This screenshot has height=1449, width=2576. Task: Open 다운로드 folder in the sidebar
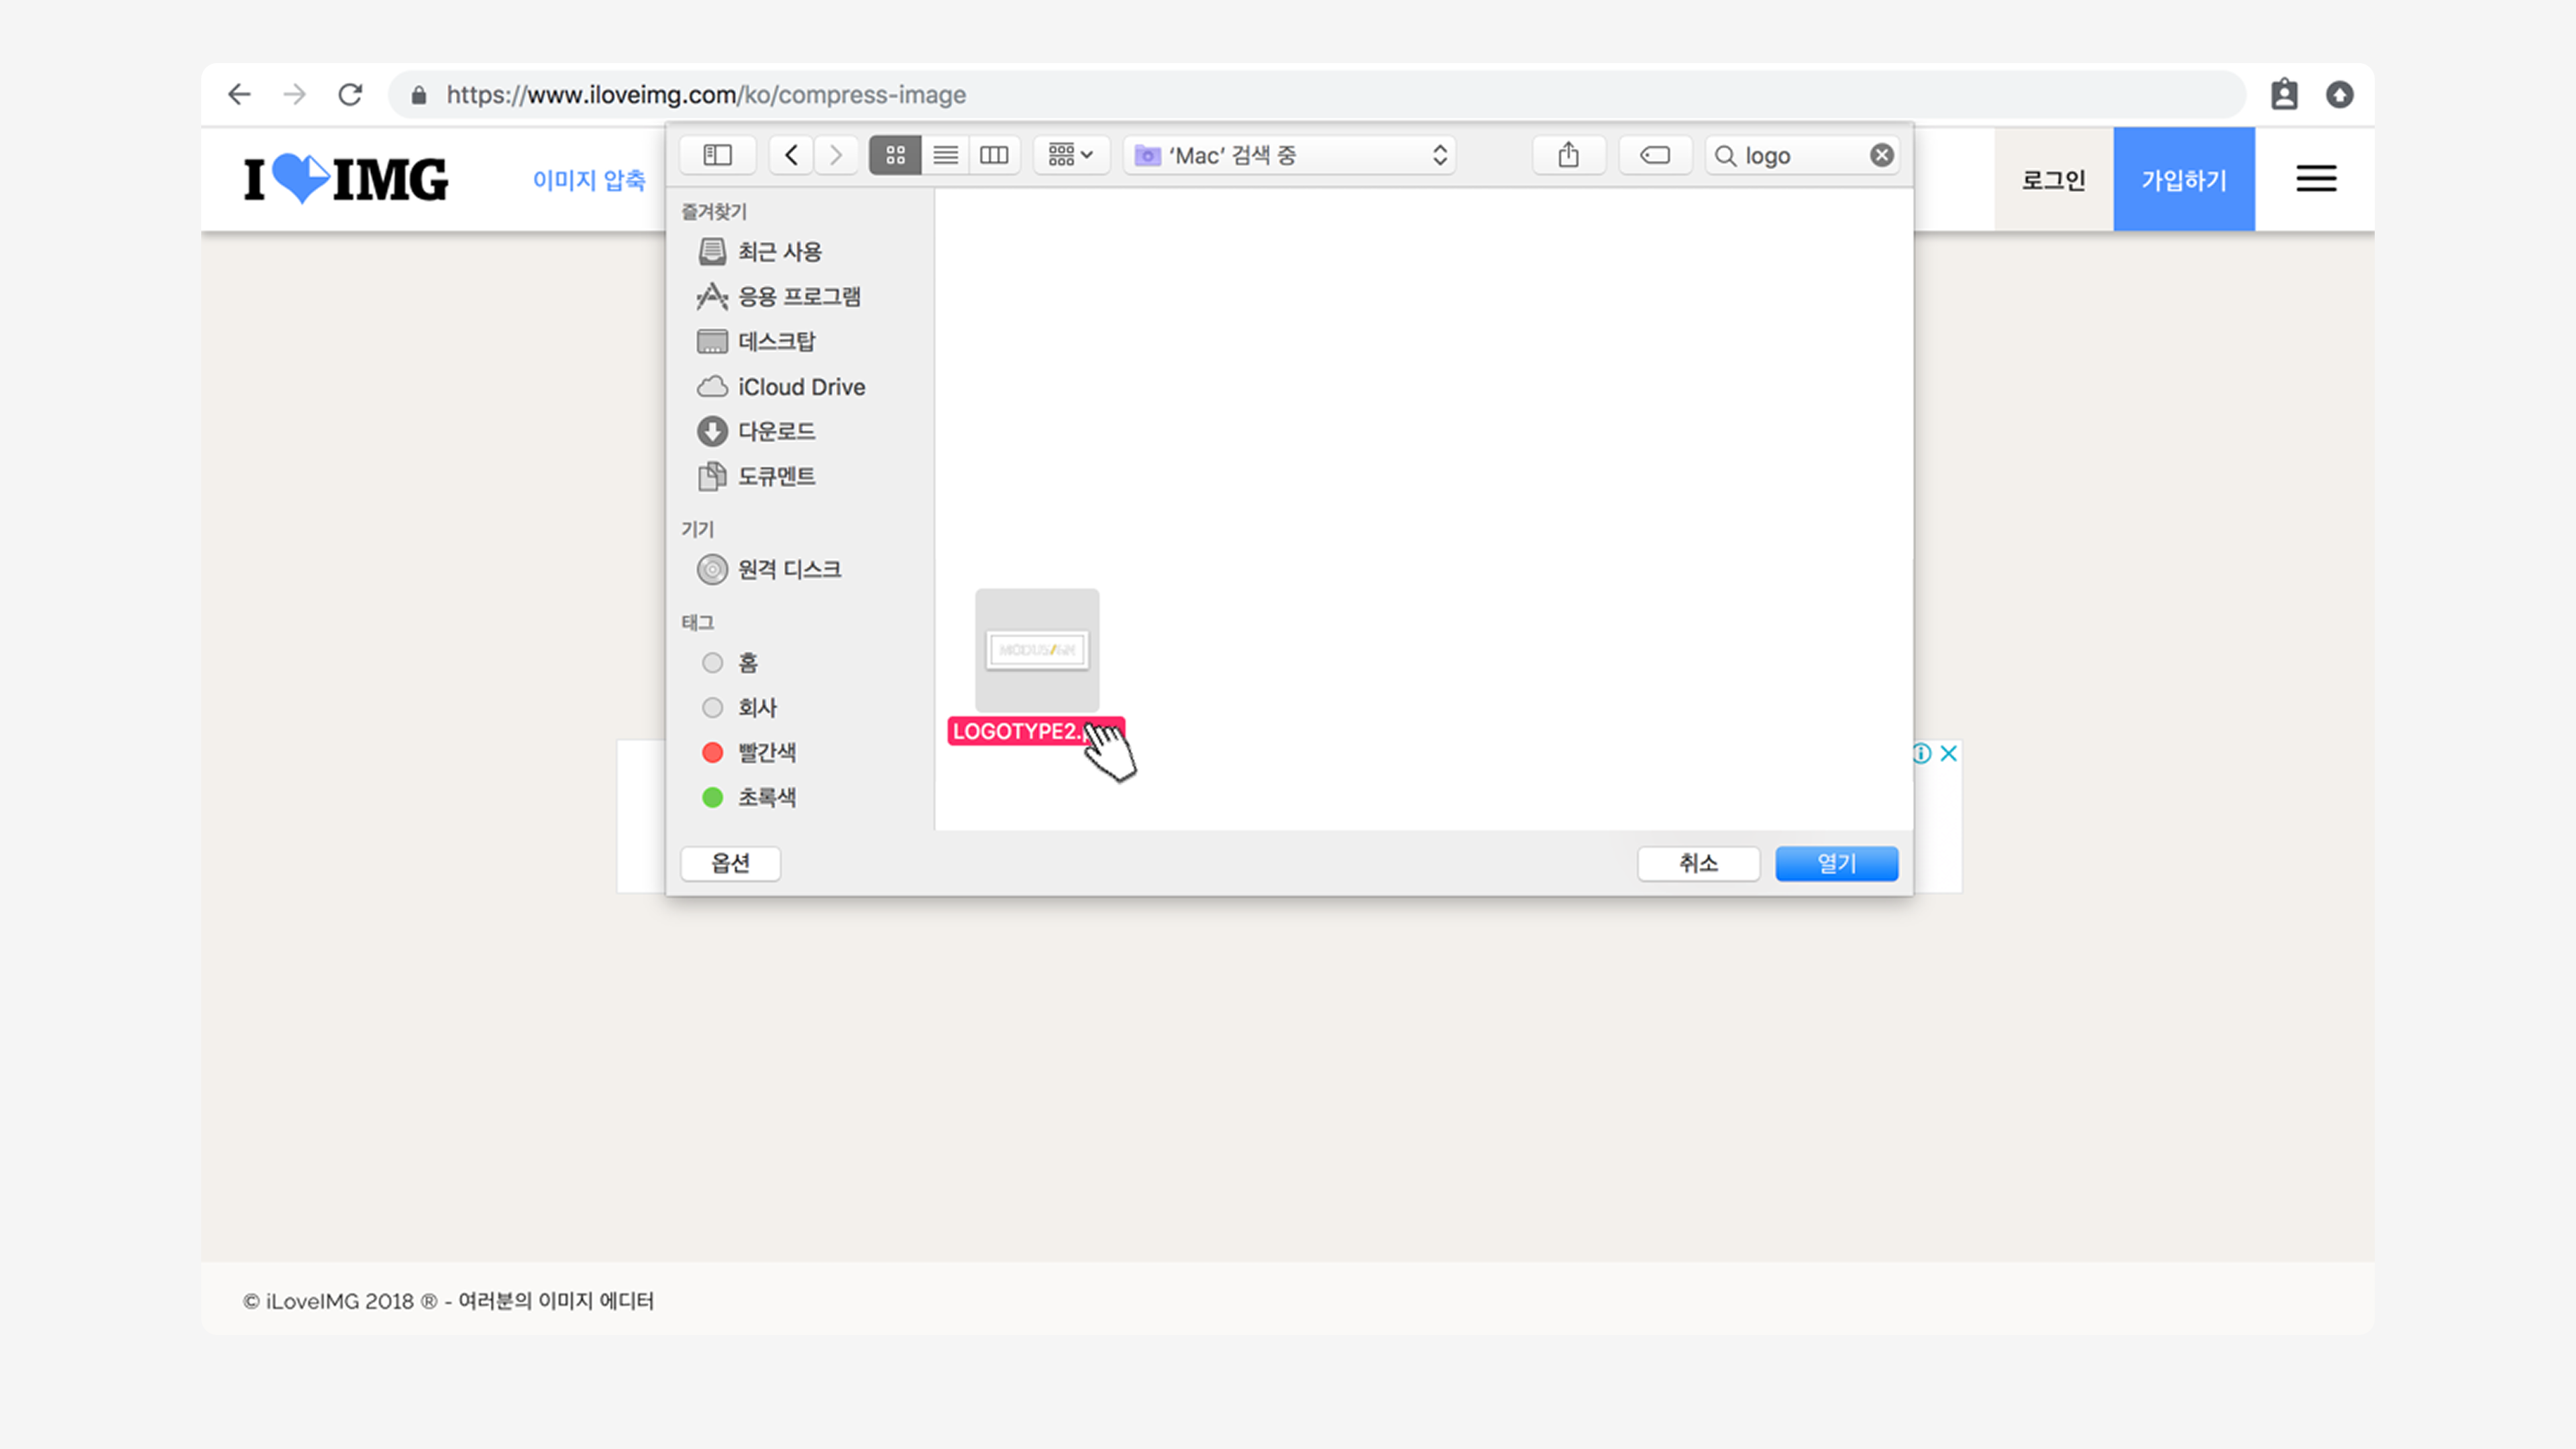(x=776, y=431)
